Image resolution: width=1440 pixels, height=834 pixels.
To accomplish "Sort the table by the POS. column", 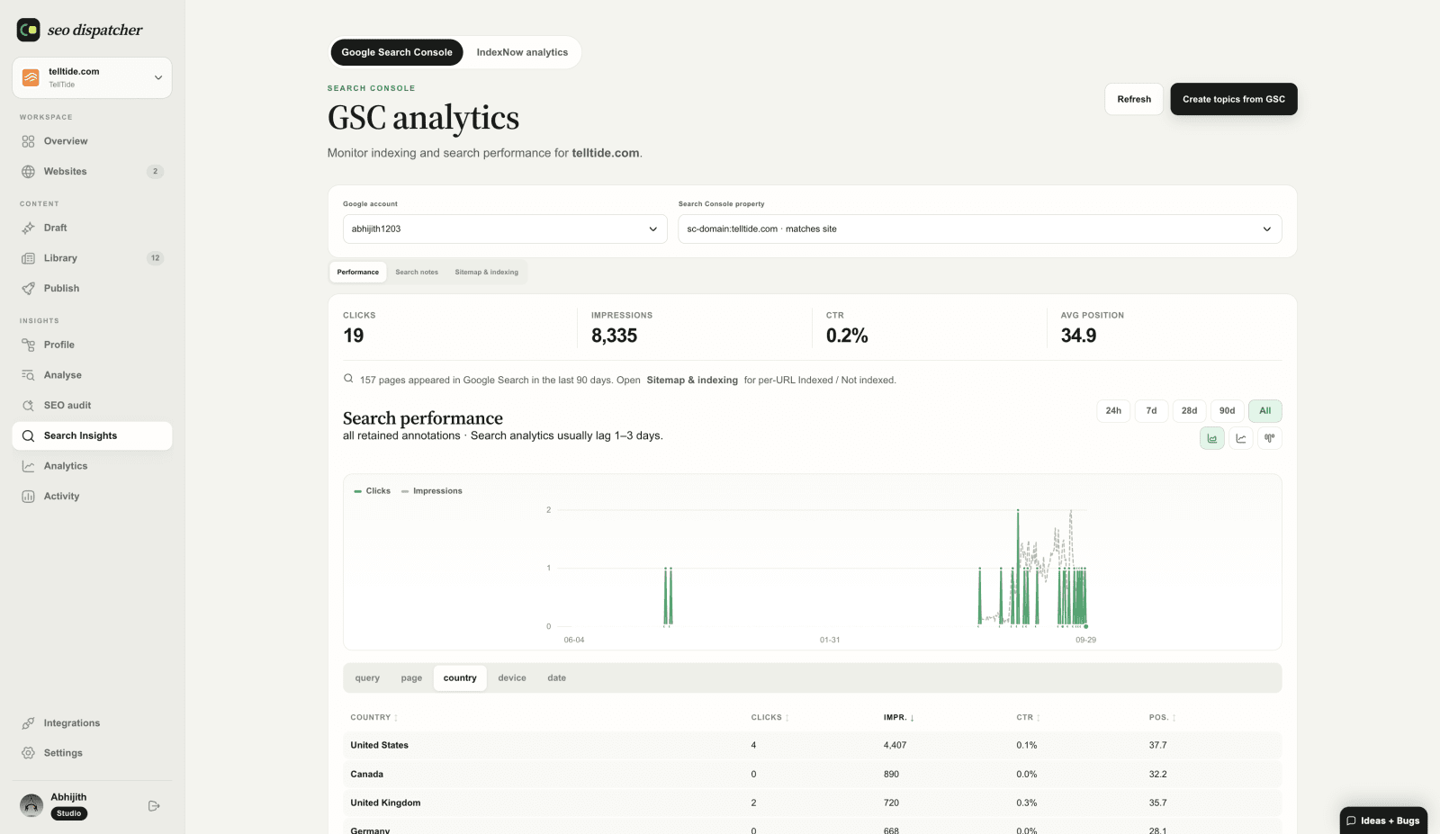I will click(x=1162, y=718).
